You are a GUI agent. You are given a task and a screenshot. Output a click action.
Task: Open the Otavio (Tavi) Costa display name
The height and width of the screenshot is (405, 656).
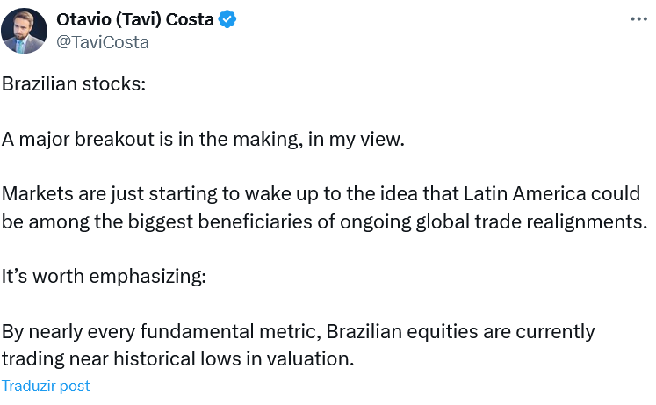coord(134,19)
